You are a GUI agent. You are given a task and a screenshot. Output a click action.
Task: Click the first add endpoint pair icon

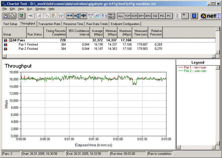pos(71,16)
